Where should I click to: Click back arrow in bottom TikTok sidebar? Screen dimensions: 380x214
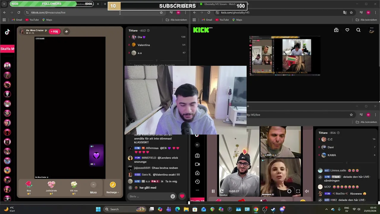197,145
